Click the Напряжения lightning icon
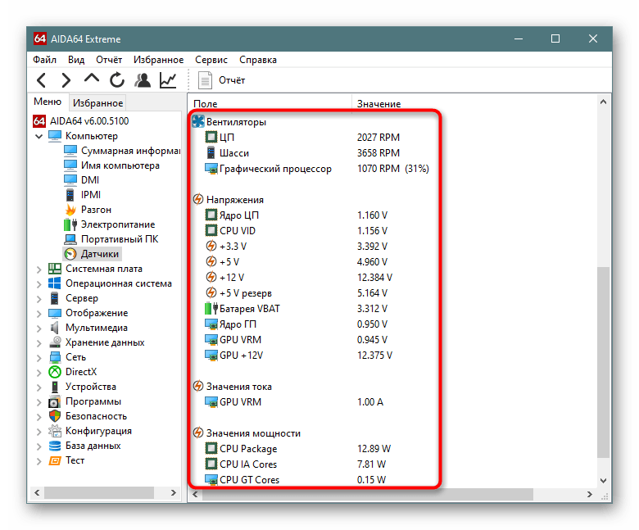The height and width of the screenshot is (530, 639). pos(198,199)
